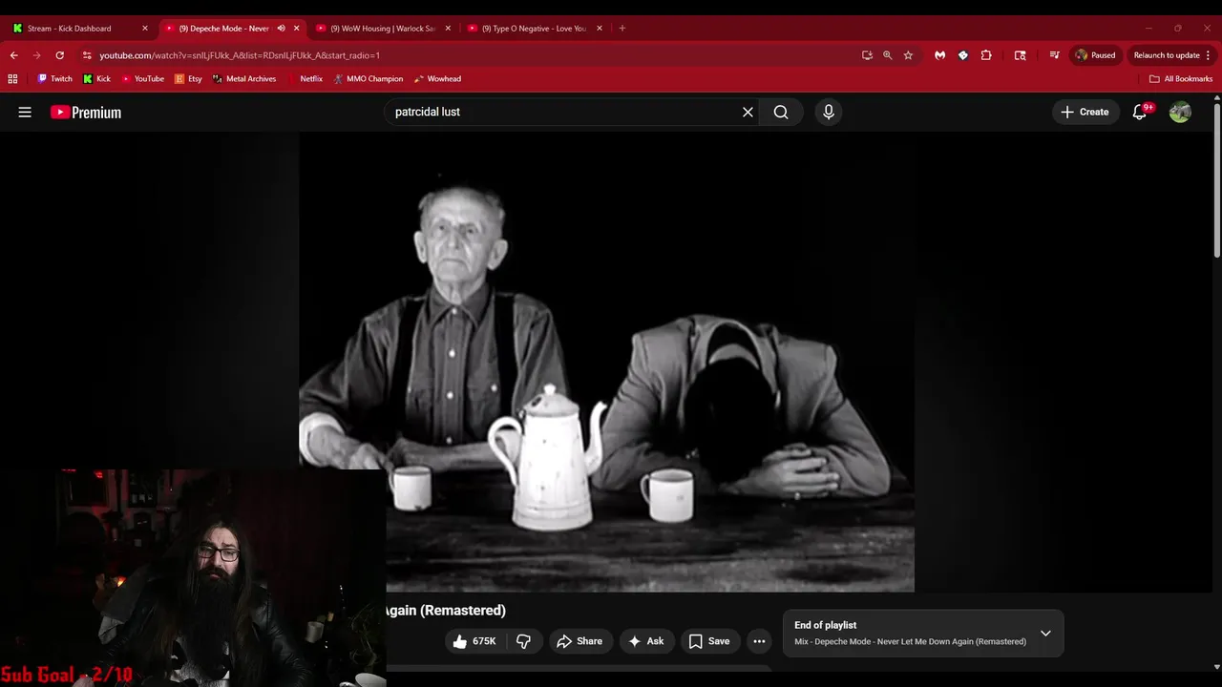Open the MMO Champion bookmark

369,79
